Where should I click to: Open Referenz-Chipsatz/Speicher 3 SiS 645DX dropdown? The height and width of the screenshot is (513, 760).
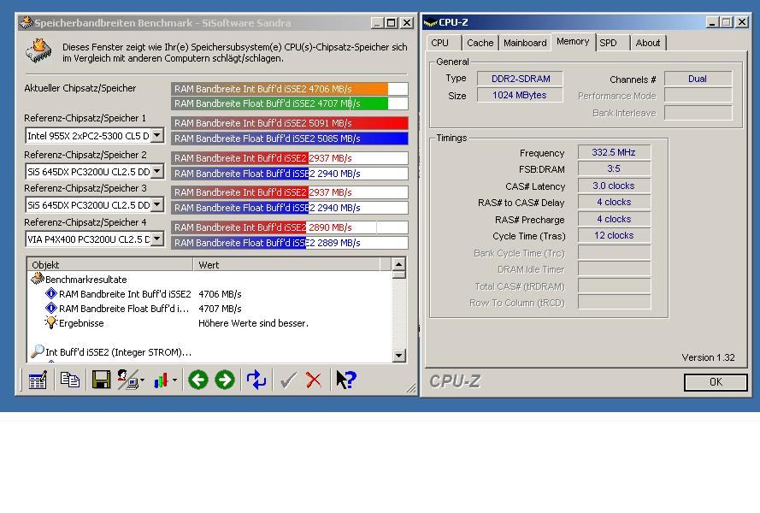point(157,204)
